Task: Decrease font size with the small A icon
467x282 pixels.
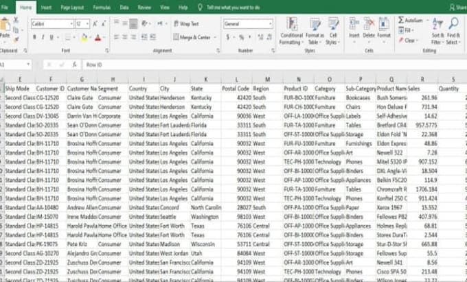Action: [104, 23]
